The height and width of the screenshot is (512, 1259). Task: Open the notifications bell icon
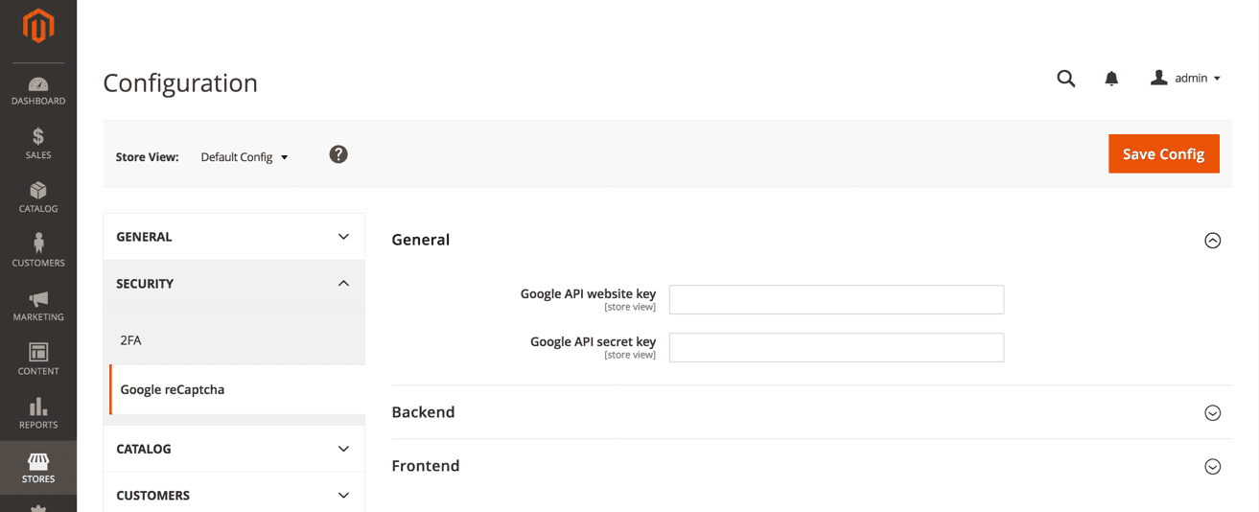1111,79
